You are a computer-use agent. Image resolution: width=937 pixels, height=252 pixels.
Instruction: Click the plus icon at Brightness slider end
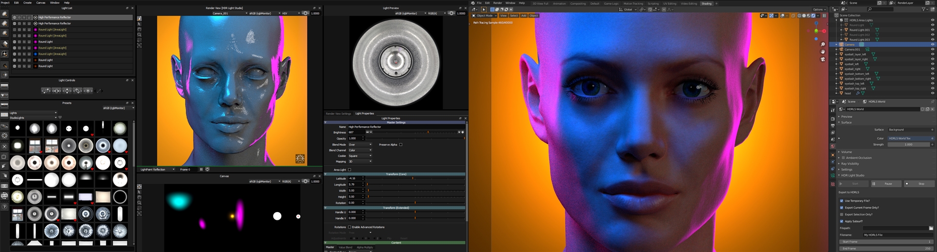tap(462, 132)
